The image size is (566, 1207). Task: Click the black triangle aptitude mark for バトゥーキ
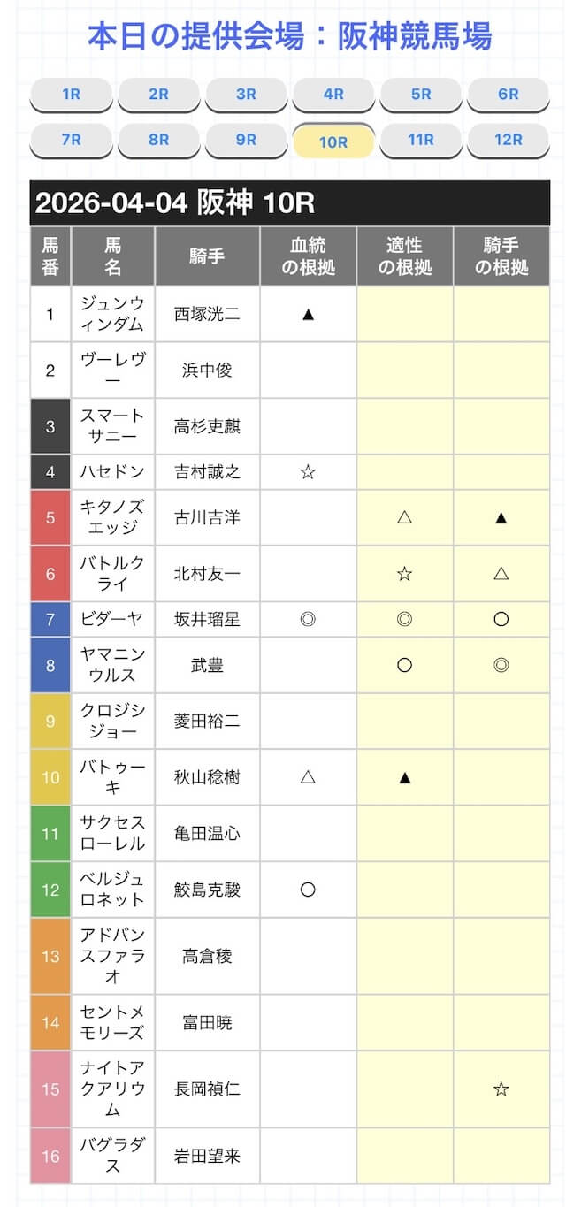pos(405,777)
